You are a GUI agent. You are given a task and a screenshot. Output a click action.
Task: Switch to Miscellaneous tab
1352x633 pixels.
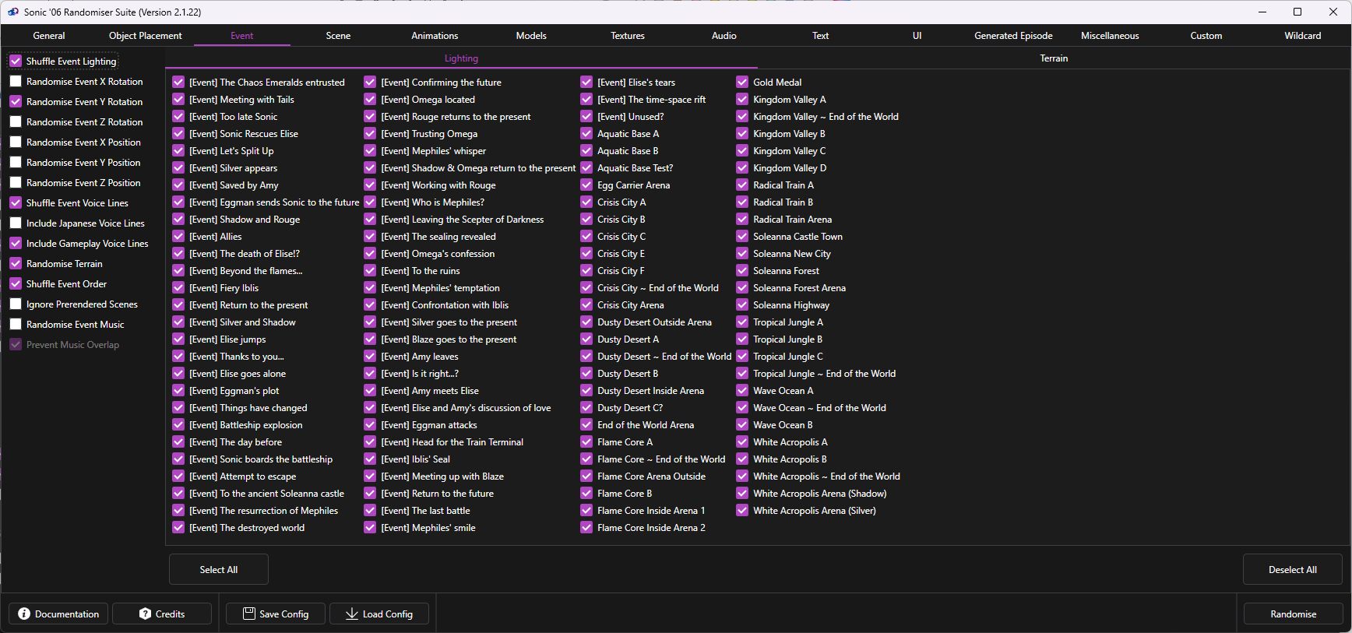[x=1110, y=36]
